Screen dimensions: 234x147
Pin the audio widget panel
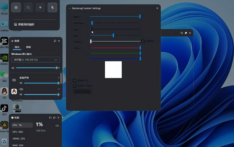[x=55, y=41]
